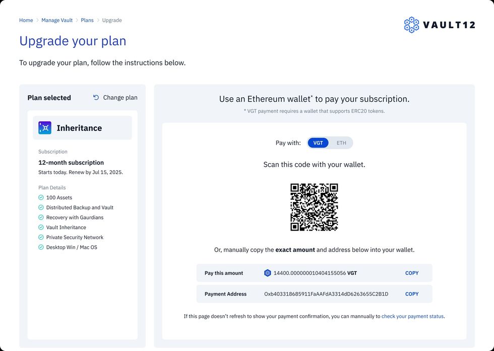The image size is (494, 351).
Task: Select VGT as payment currency
Action: click(x=318, y=143)
